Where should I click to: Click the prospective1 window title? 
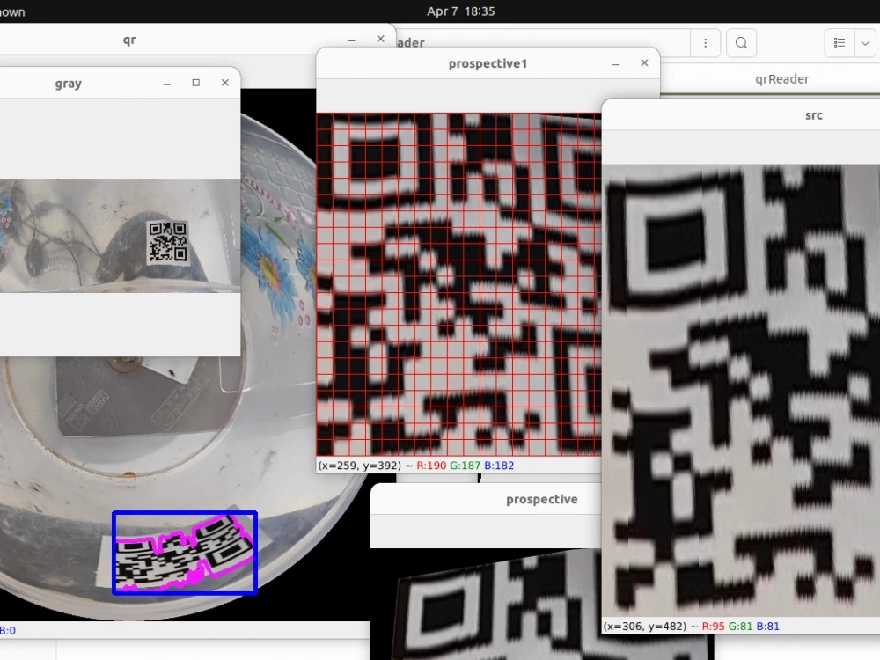coord(488,64)
